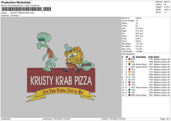Select 'Wilcom EmbroideryStudio – Level 3 Advanced' text
This screenshot has width=171, height=121.
(20, 6)
